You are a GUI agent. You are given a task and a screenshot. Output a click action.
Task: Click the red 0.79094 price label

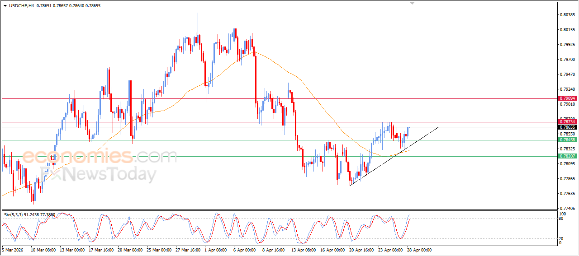click(567, 98)
